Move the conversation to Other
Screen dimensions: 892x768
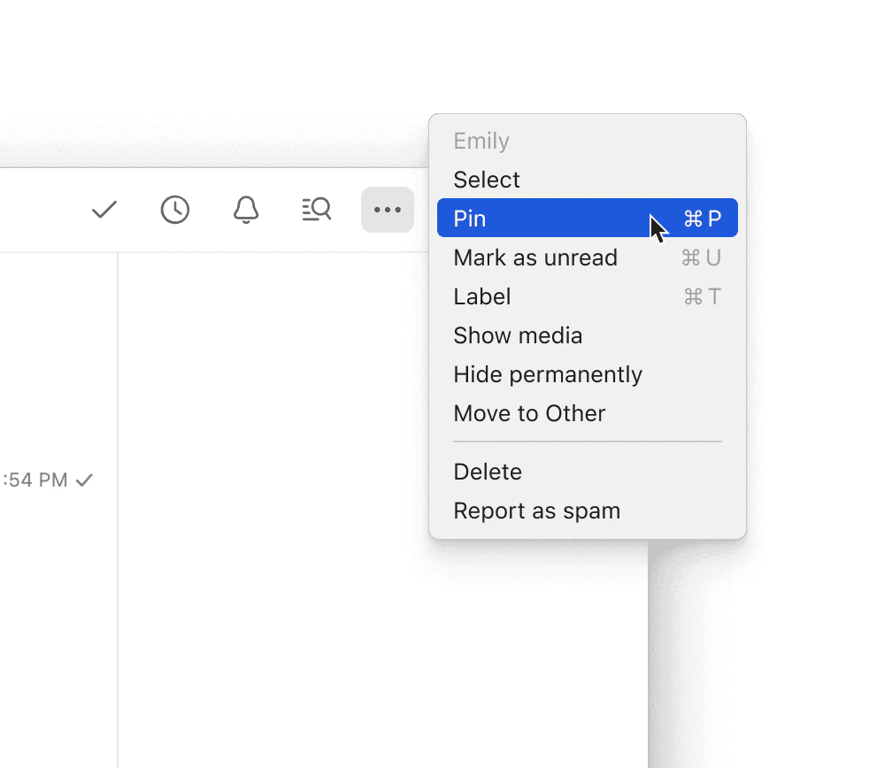pyautogui.click(x=529, y=413)
